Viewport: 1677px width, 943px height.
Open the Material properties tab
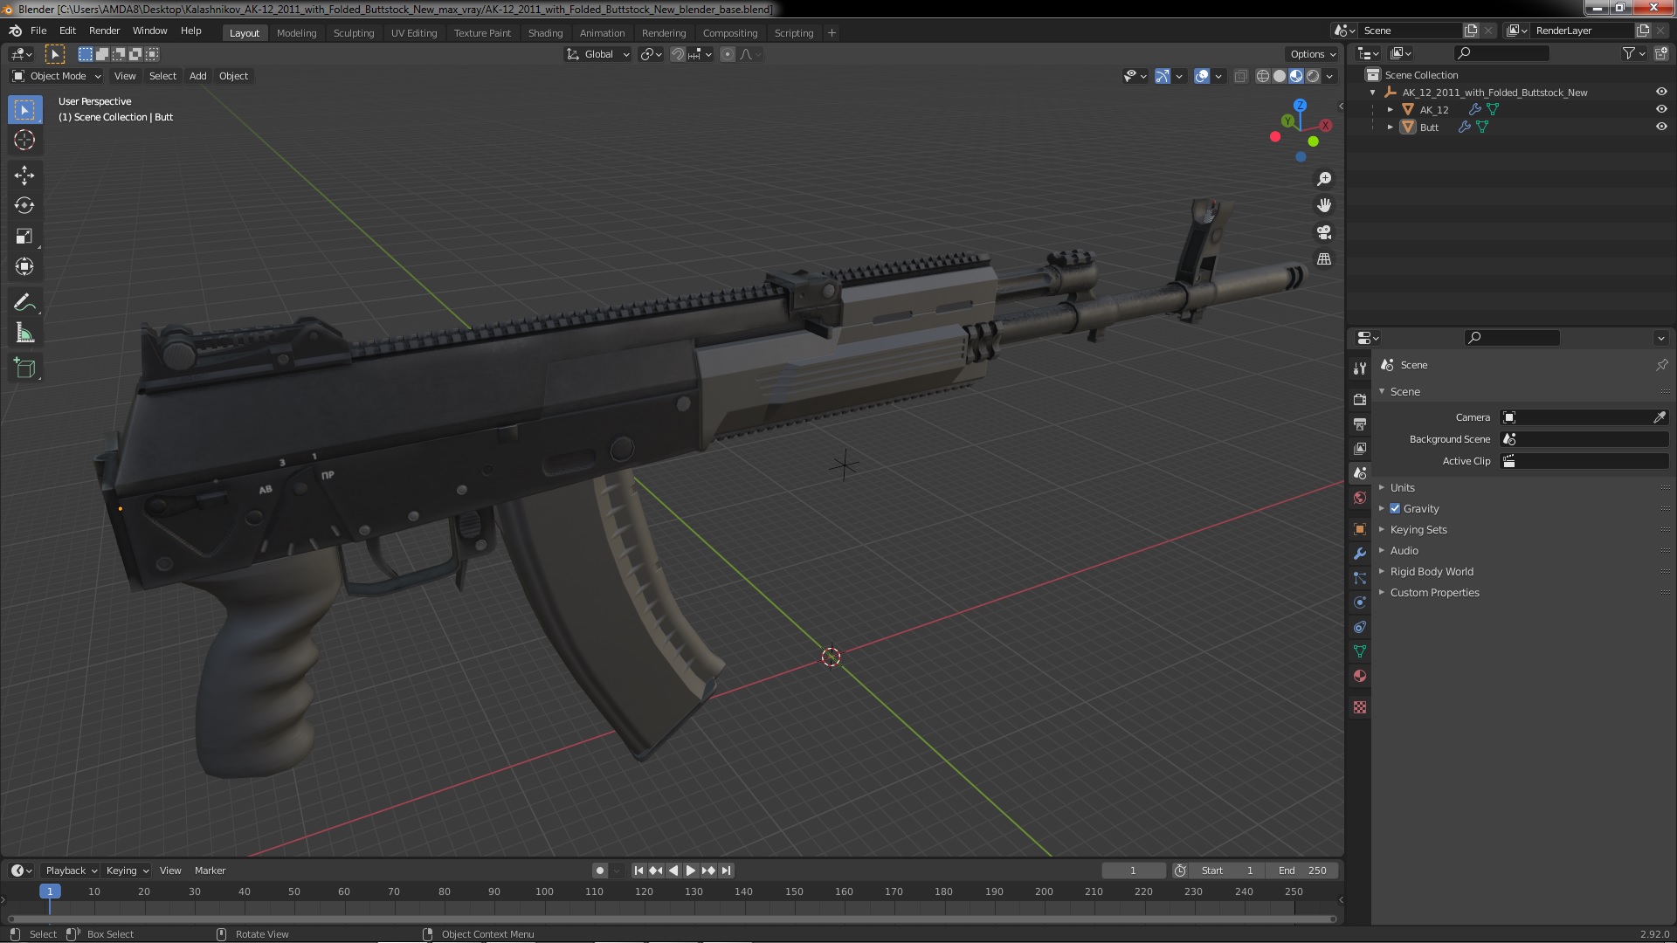pos(1359,676)
